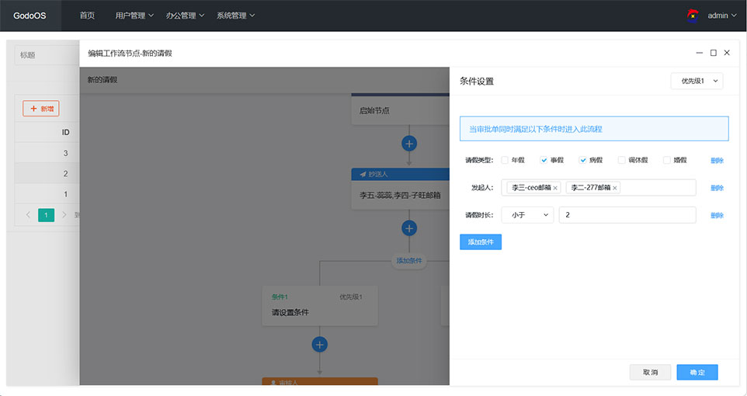Click the 确定 button

[697, 372]
